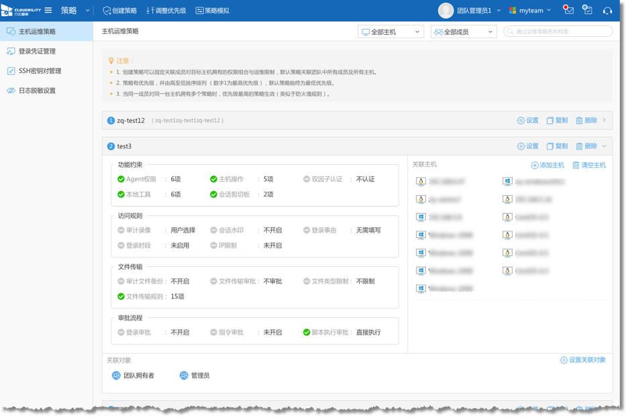Click 设置关联对象 link
The width and height of the screenshot is (626, 417).
(x=583, y=360)
